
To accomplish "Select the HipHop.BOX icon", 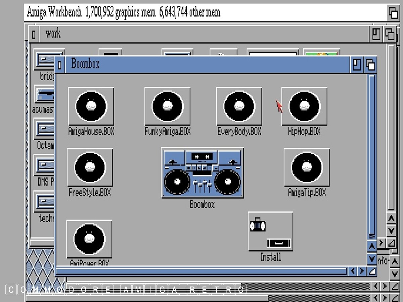I will 304,106.
